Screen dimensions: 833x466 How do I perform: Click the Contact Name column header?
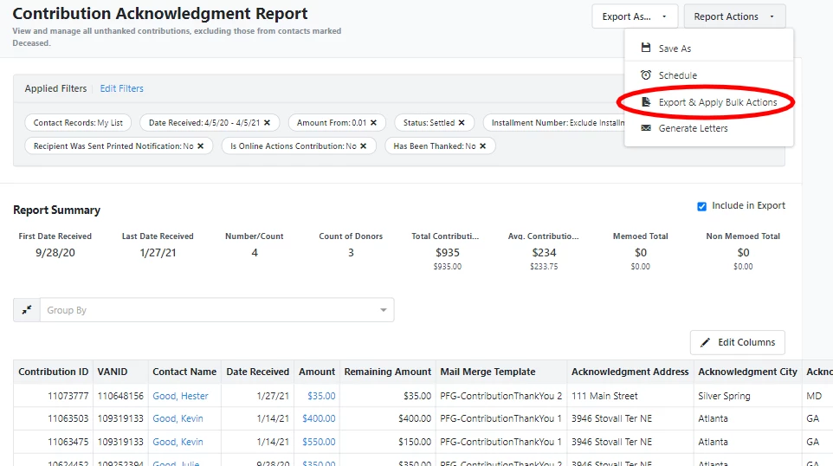(184, 372)
